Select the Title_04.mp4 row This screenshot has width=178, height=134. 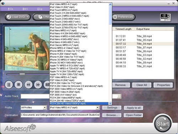[x=143, y=44]
